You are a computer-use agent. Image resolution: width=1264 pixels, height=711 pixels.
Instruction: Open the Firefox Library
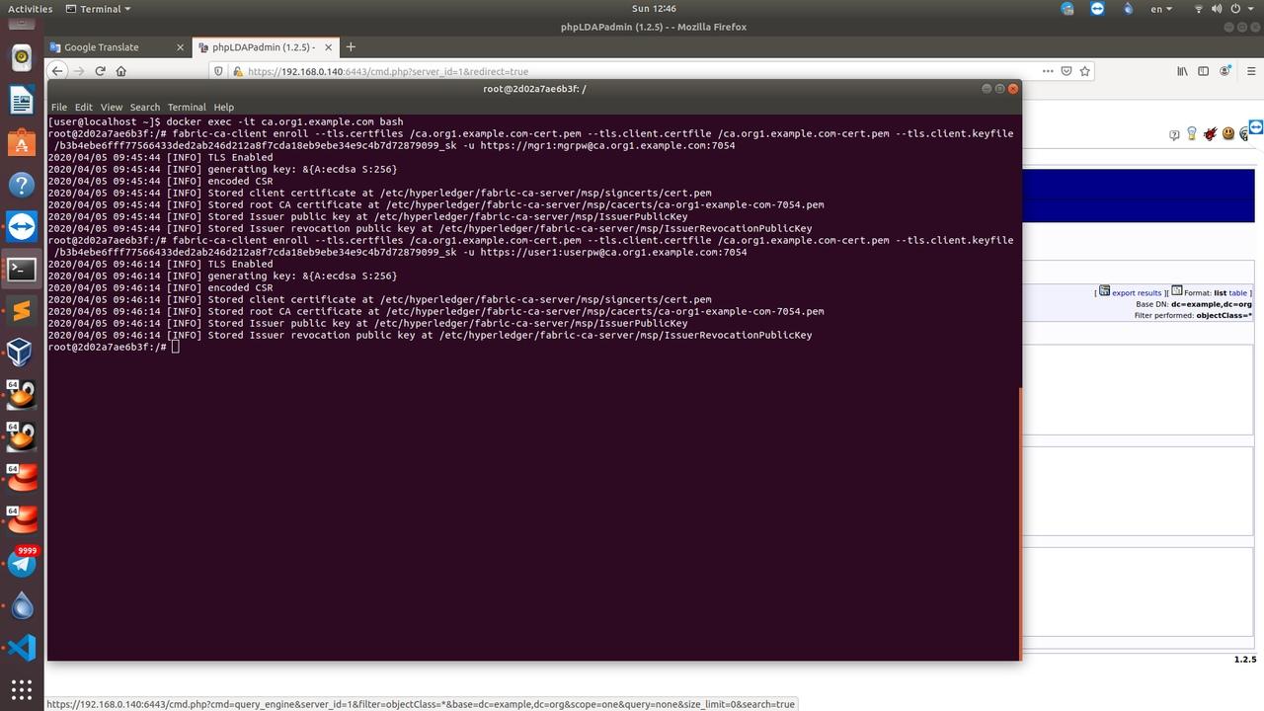pos(1182,71)
